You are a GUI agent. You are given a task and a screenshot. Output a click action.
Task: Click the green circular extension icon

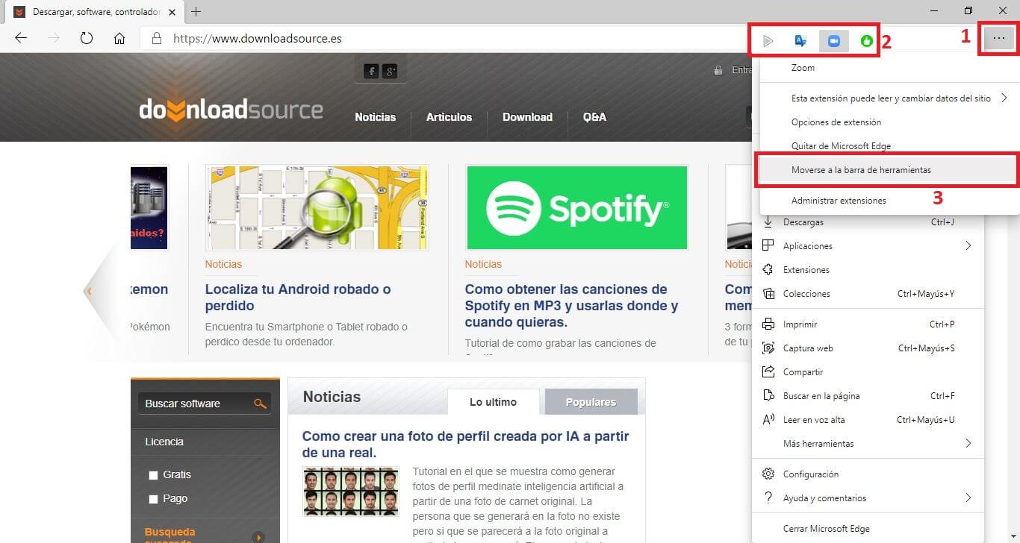pyautogui.click(x=866, y=41)
